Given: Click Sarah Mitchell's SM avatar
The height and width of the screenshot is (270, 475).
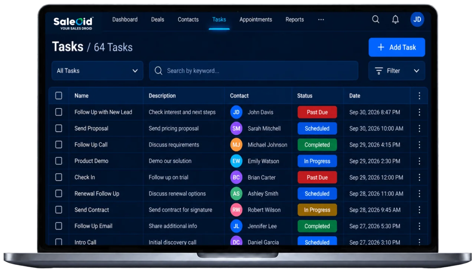Looking at the screenshot, I should click(x=236, y=128).
